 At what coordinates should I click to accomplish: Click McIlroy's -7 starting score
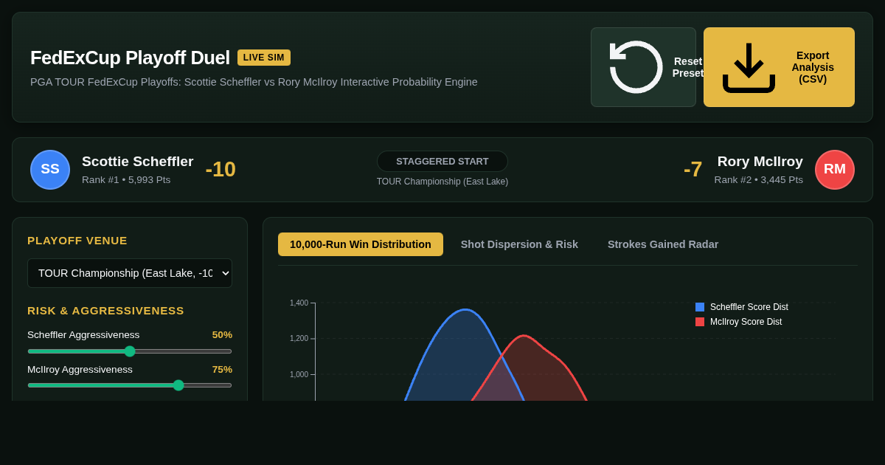pyautogui.click(x=693, y=170)
